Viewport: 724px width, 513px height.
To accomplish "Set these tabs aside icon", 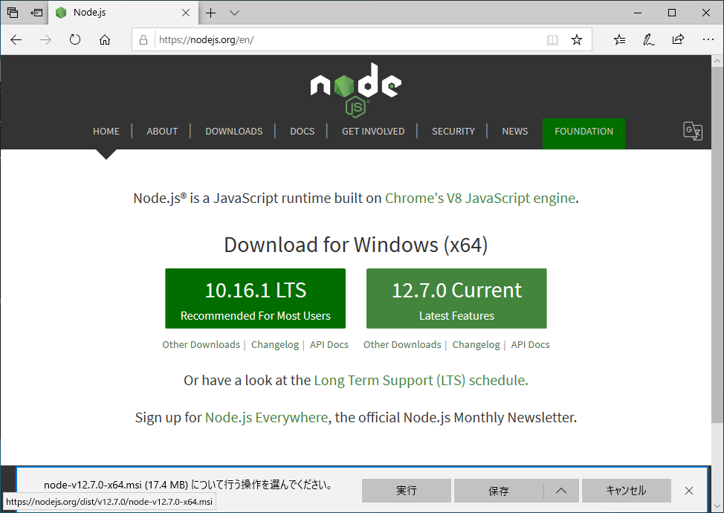I will point(36,13).
